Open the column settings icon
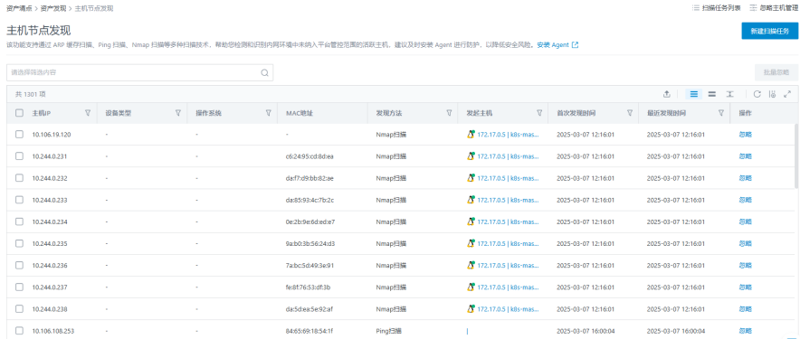Viewport: 800px width, 339px height. coord(773,94)
